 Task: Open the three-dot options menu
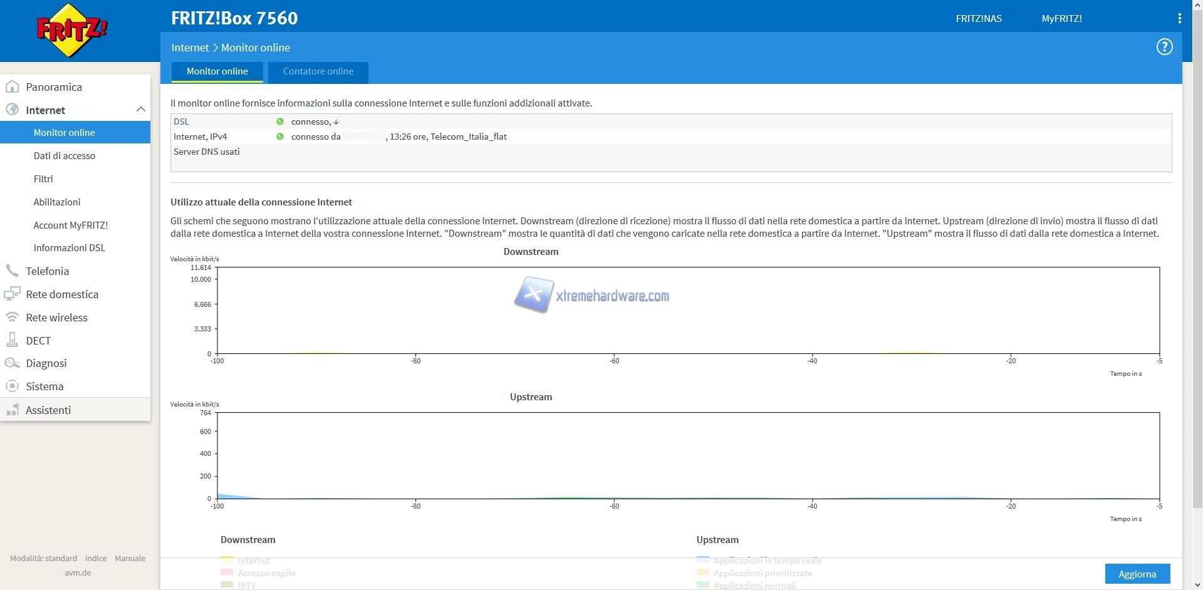click(x=1179, y=18)
